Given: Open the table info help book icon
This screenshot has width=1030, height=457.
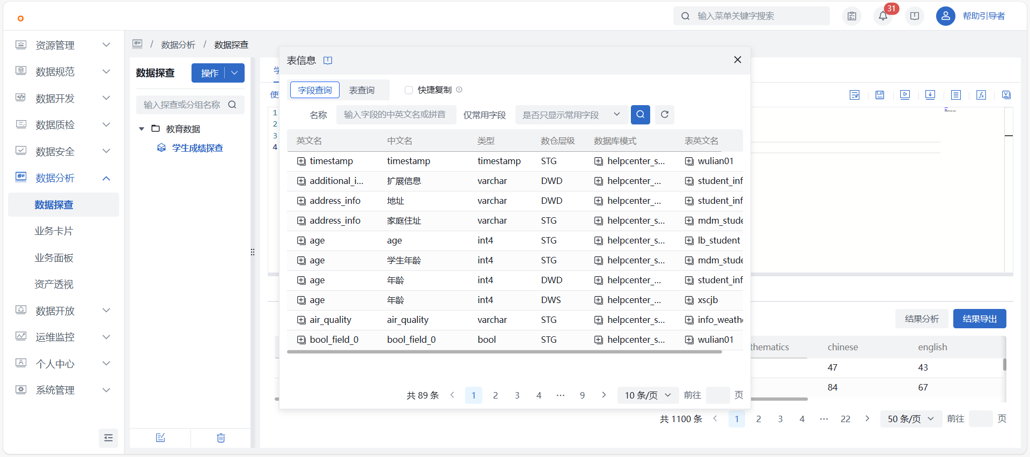Looking at the screenshot, I should (x=328, y=61).
